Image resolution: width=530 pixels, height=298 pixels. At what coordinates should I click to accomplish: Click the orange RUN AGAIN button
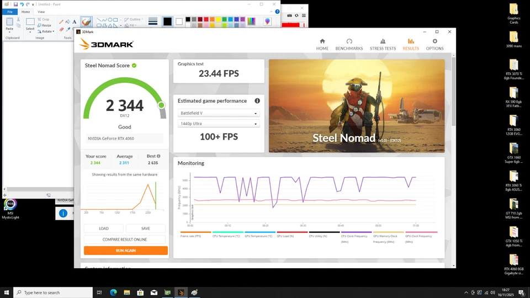(x=126, y=251)
